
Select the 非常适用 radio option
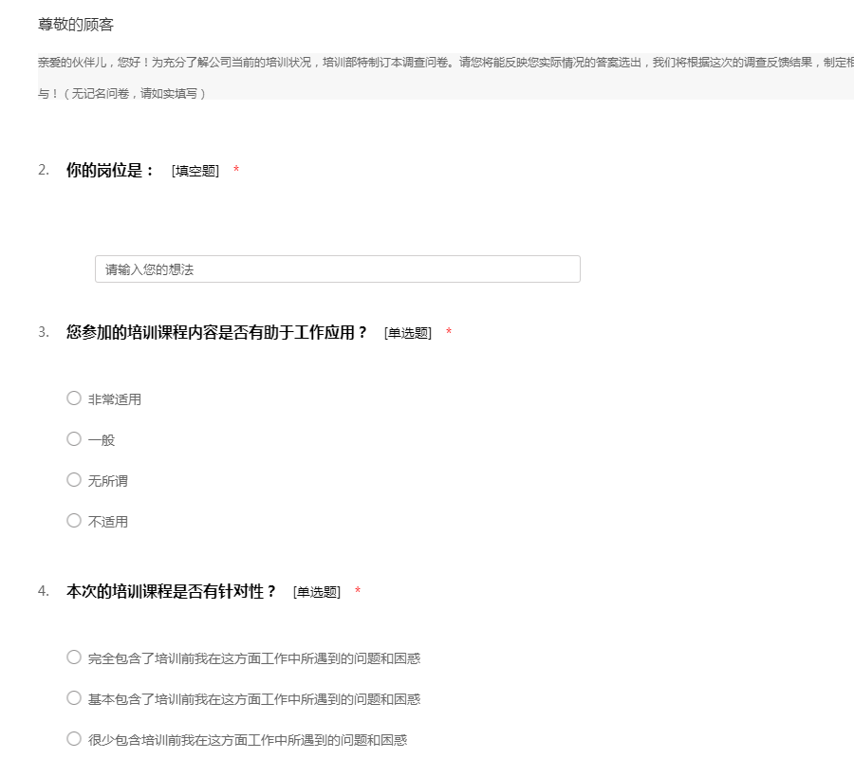coord(74,398)
